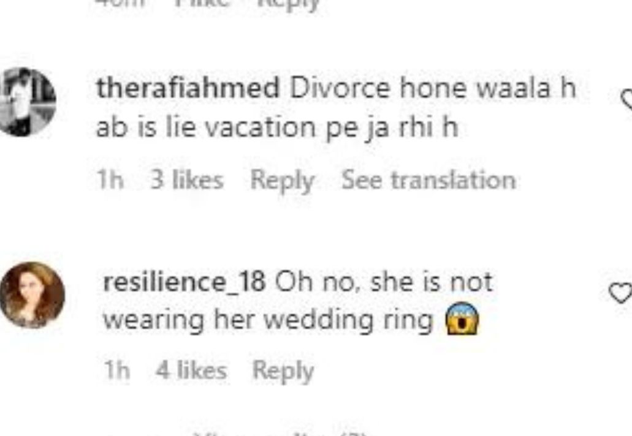
Task: Open the resilience_18 username link
Action: [x=185, y=282]
